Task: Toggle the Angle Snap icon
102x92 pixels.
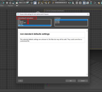Action: coord(42,3)
